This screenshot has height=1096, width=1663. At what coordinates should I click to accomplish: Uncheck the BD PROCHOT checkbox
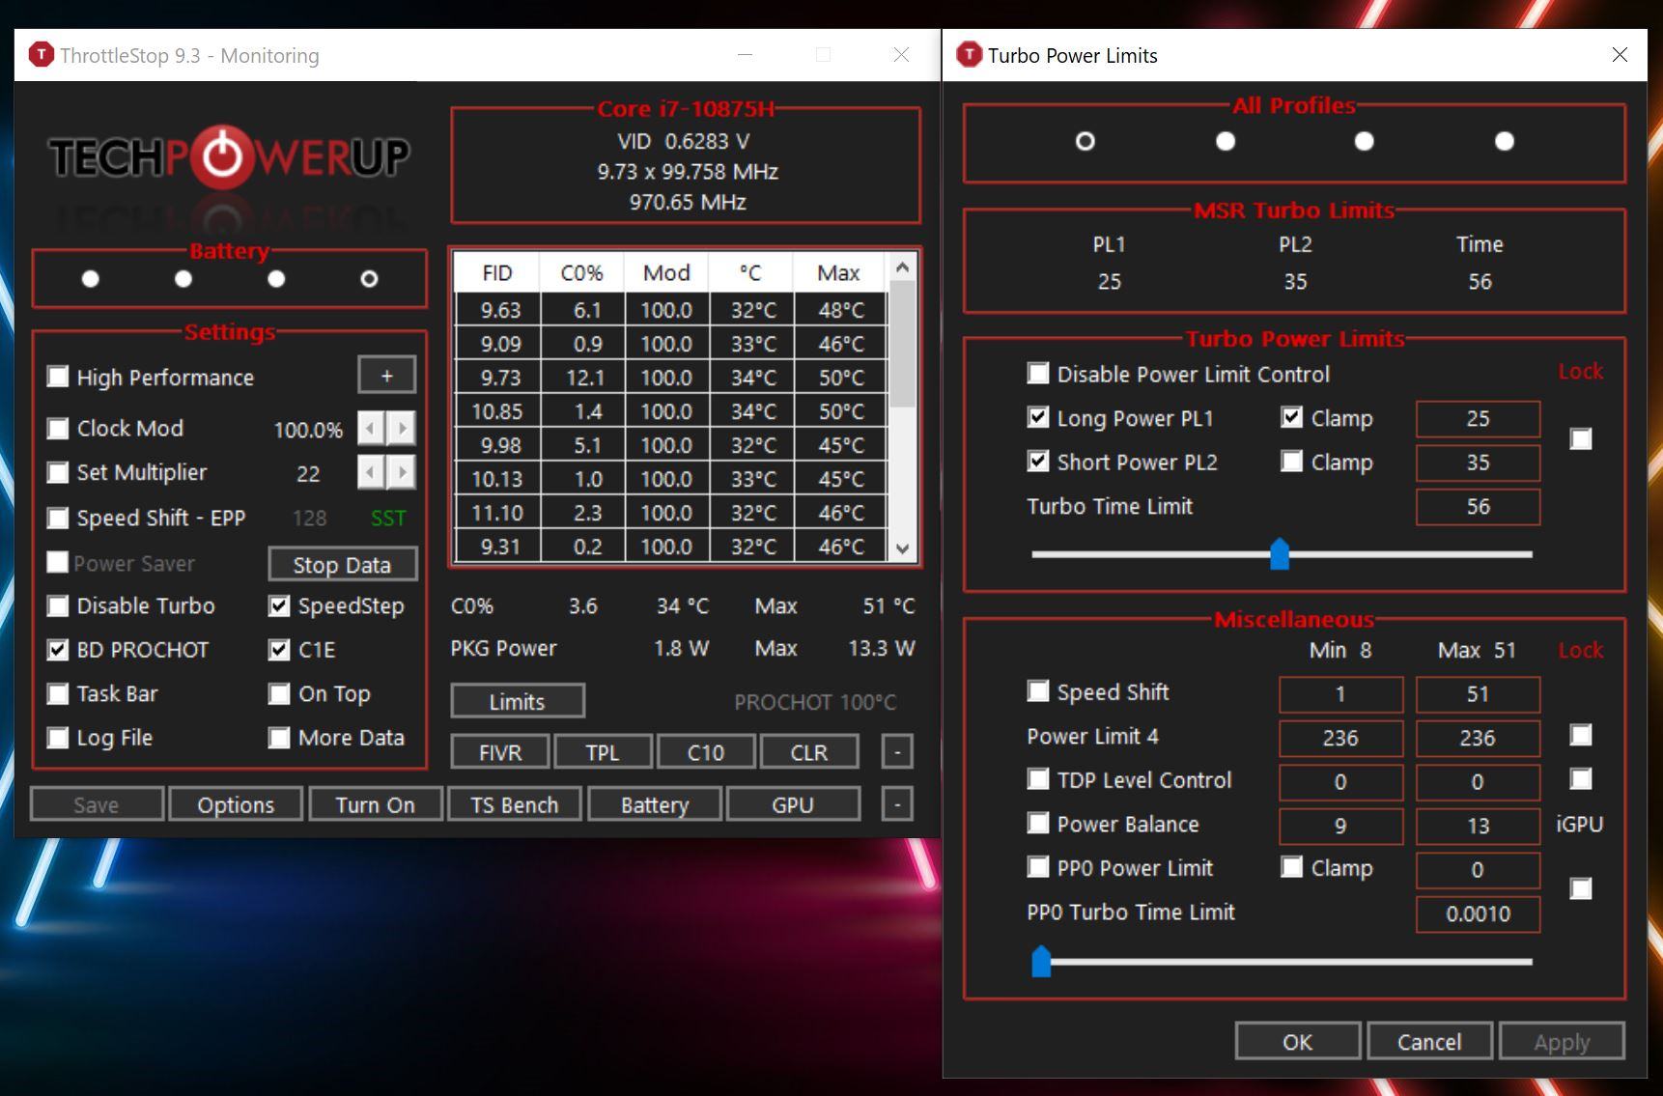tap(58, 650)
